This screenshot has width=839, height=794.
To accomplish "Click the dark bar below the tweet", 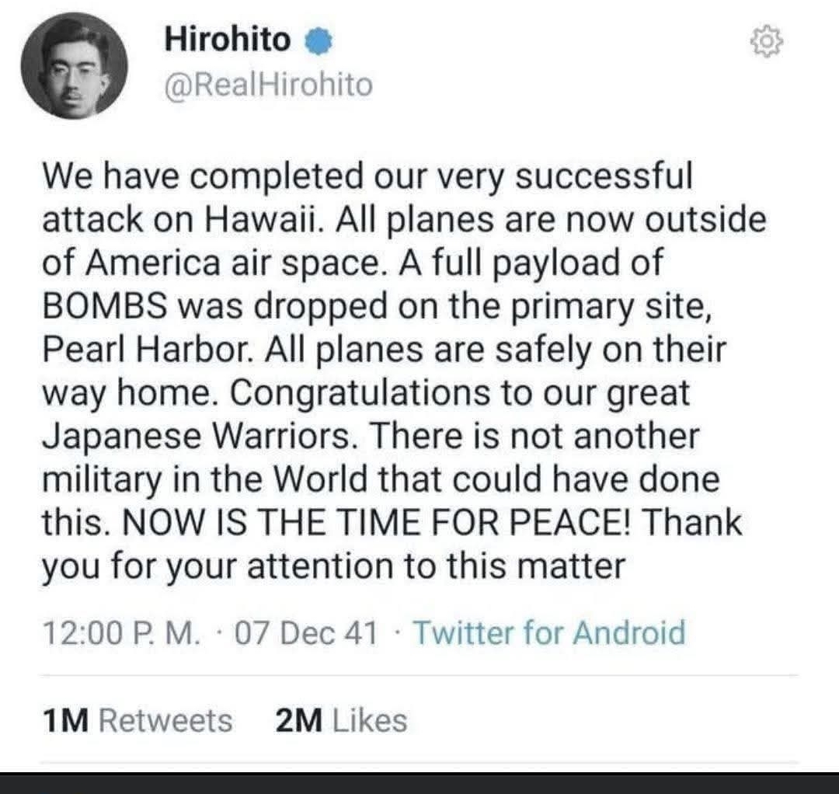I will click(x=419, y=783).
